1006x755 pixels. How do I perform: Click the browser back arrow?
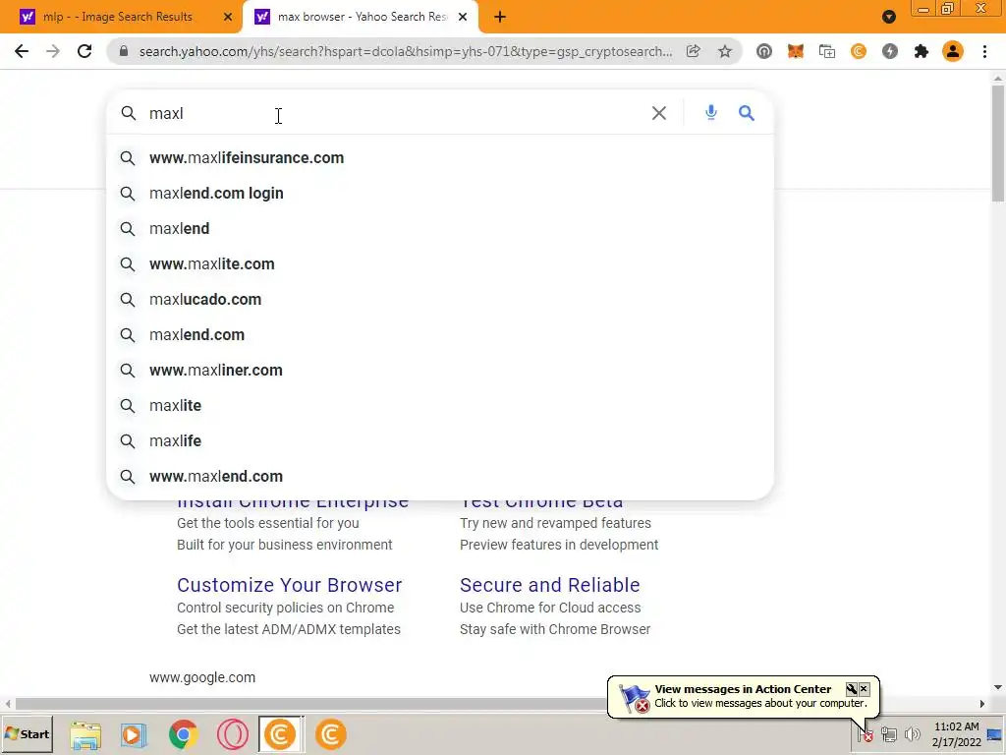22,51
